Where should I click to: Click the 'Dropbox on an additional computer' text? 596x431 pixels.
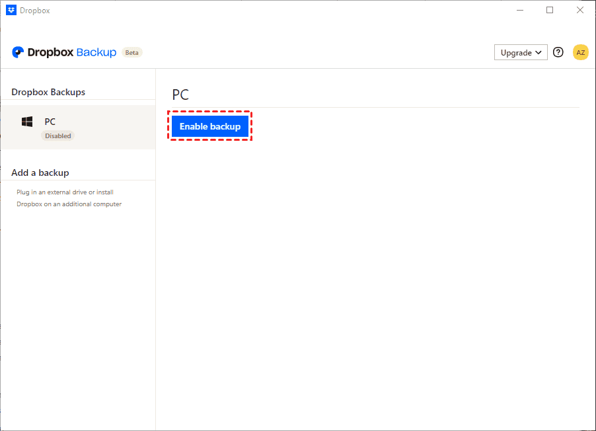point(69,204)
